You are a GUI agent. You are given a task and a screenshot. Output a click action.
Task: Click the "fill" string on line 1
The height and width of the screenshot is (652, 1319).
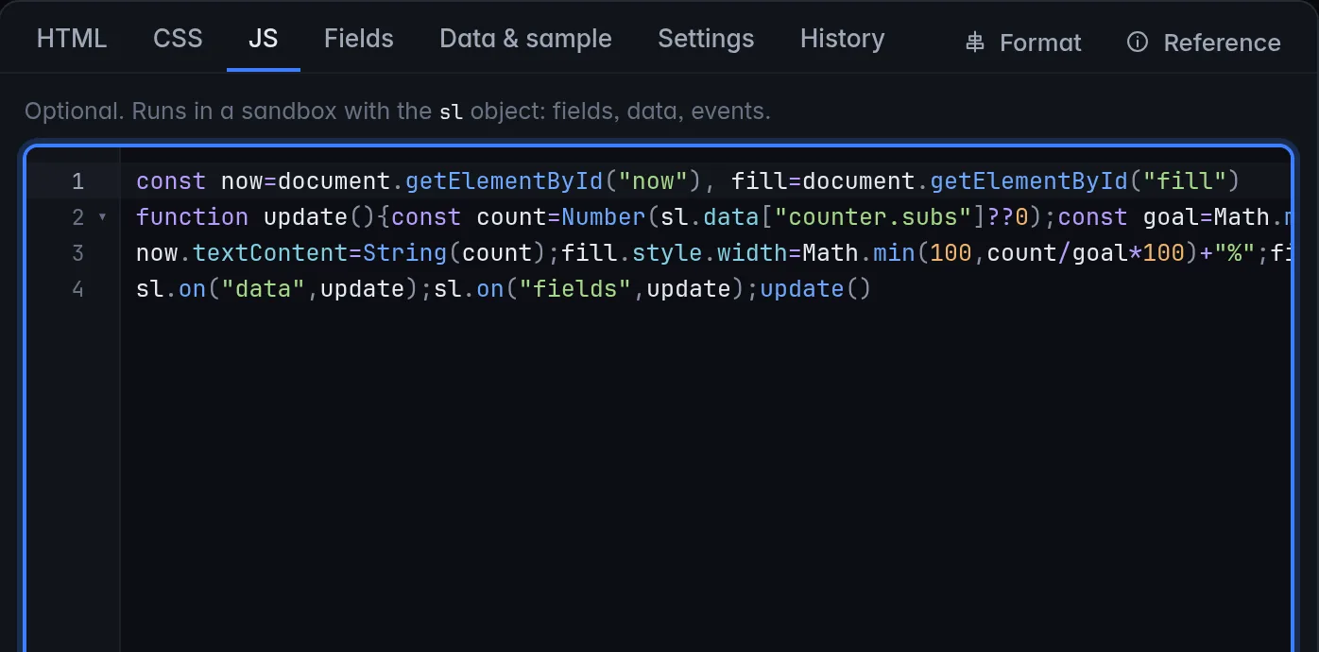point(1185,180)
